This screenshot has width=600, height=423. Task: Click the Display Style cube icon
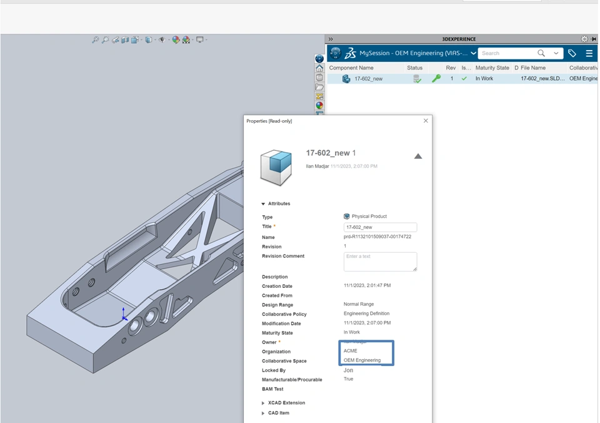click(x=149, y=39)
